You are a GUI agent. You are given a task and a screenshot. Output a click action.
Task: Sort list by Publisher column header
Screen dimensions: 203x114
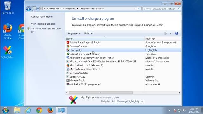point(163,39)
